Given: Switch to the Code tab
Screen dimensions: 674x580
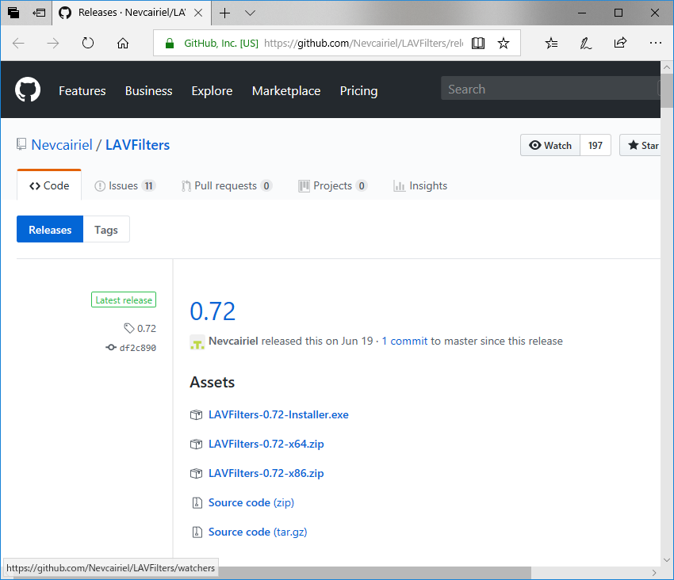Looking at the screenshot, I should click(x=49, y=185).
